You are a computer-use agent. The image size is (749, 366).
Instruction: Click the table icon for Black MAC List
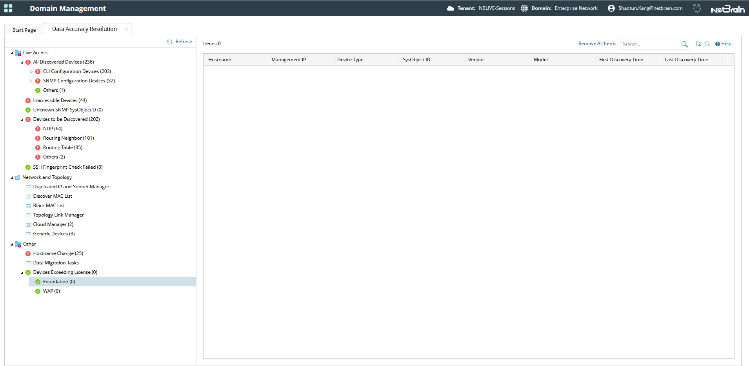[x=28, y=206]
